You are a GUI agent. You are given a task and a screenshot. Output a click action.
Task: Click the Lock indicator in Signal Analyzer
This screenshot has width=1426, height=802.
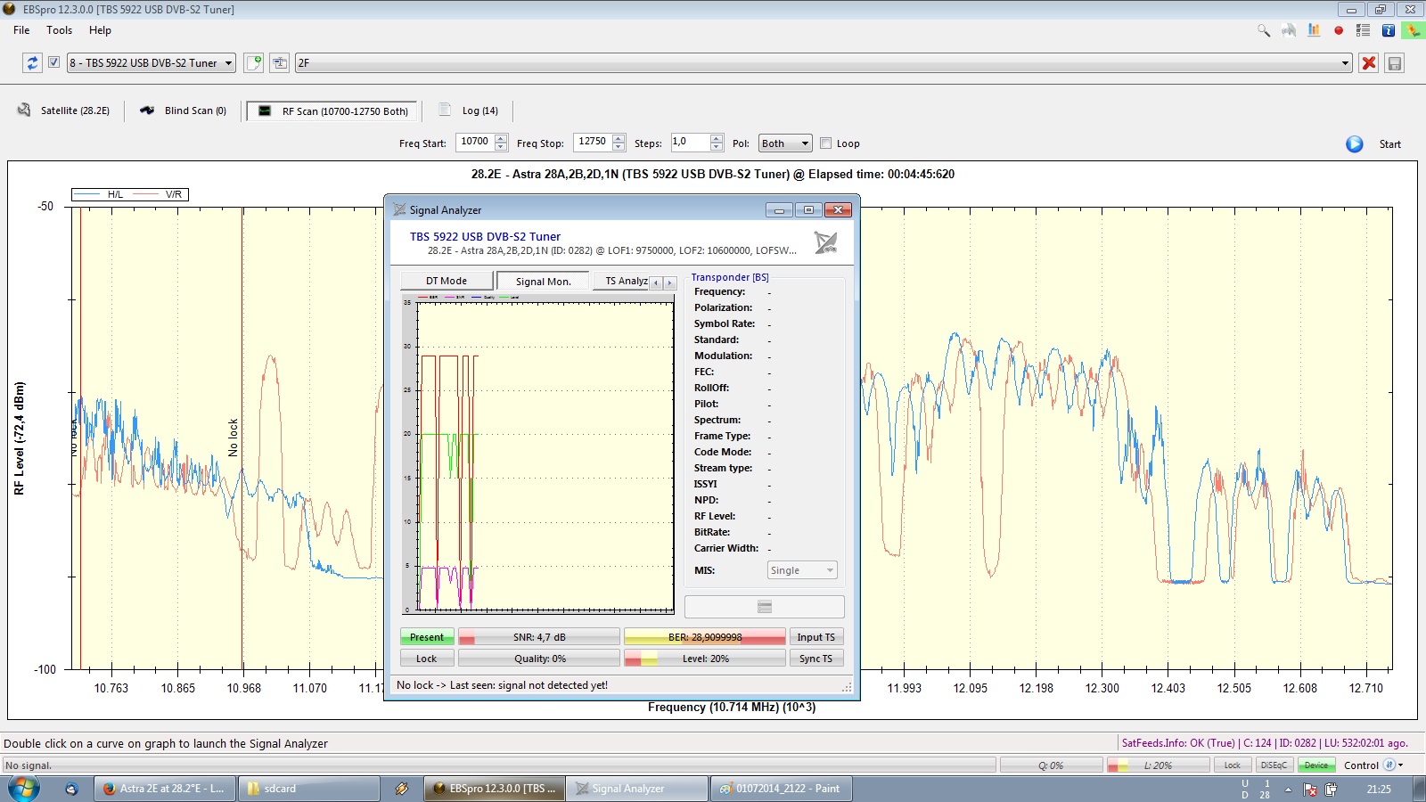point(427,659)
